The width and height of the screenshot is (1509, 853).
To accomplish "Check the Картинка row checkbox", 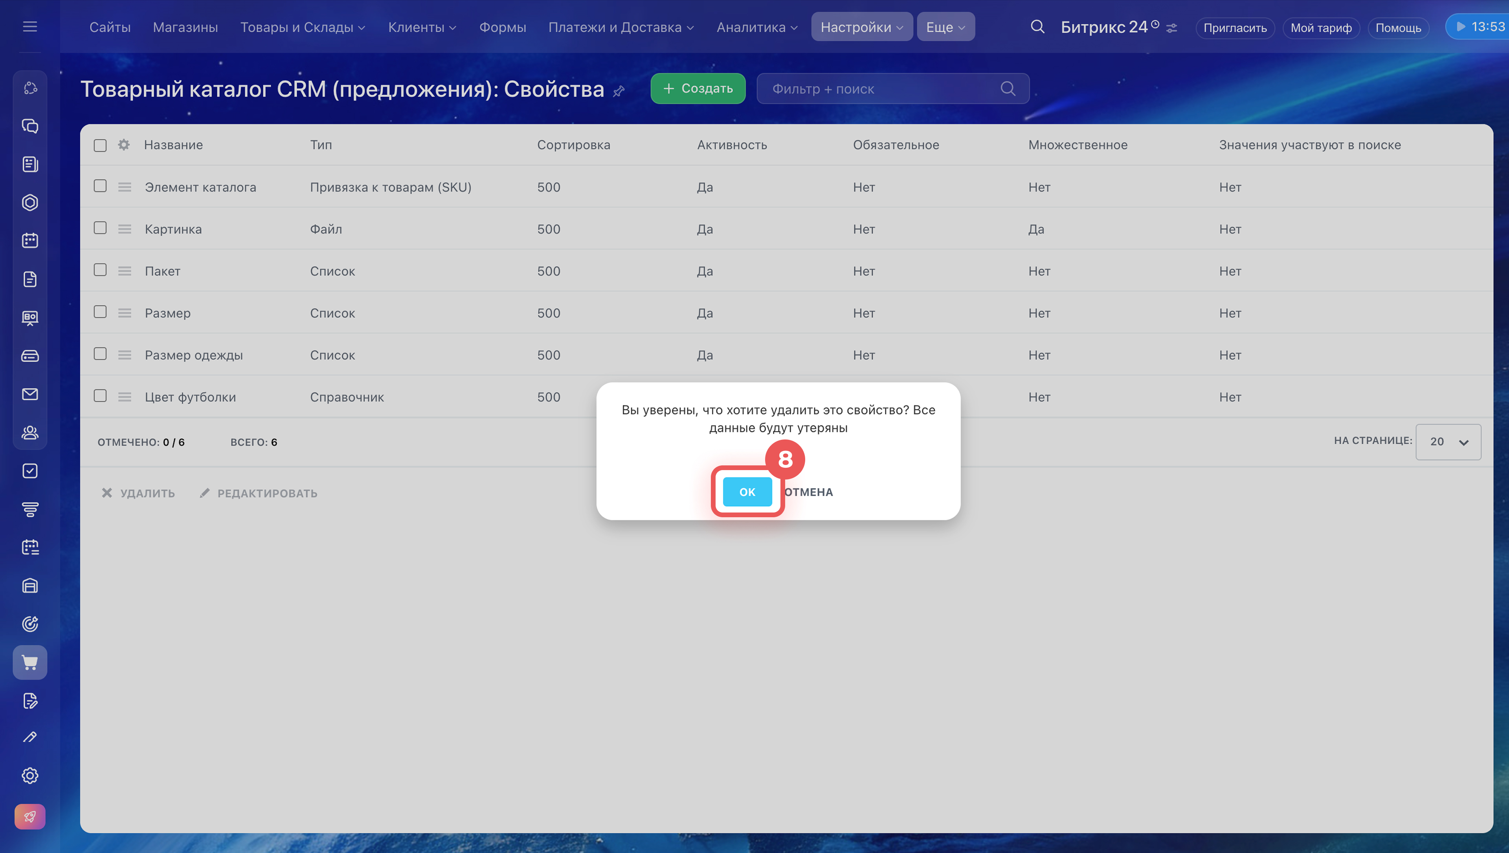I will point(100,228).
